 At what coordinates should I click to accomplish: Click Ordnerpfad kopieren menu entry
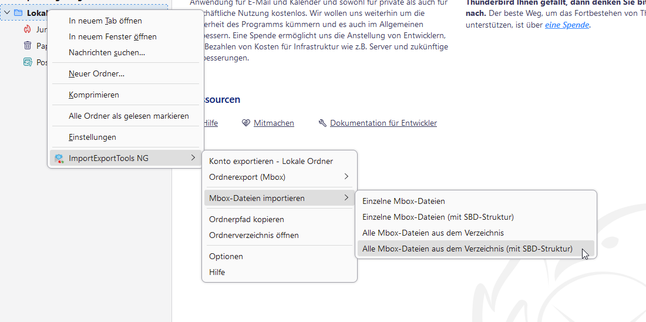[x=247, y=219]
